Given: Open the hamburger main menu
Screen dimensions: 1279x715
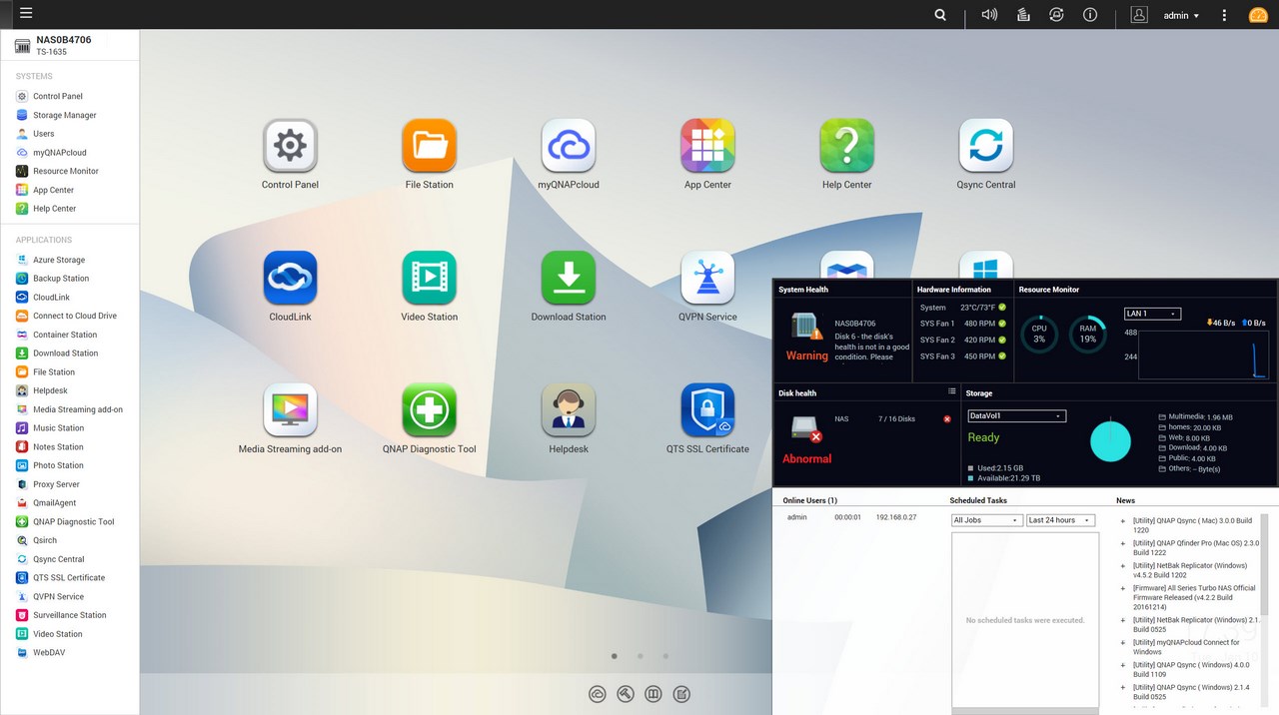Looking at the screenshot, I should [26, 14].
